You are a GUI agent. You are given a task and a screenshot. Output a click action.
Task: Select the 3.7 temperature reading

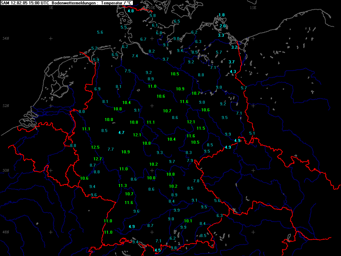click(232, 62)
